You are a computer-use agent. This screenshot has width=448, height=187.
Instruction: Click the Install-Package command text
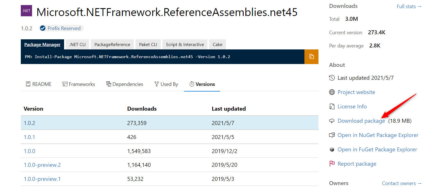[132, 57]
